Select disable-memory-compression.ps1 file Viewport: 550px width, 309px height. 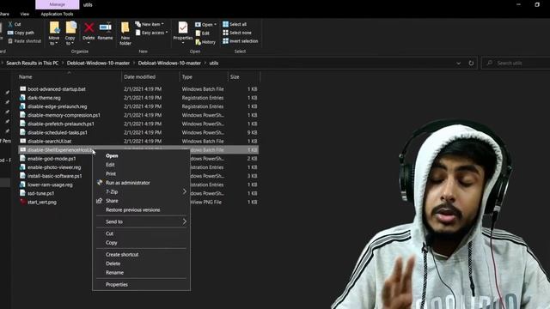64,115
